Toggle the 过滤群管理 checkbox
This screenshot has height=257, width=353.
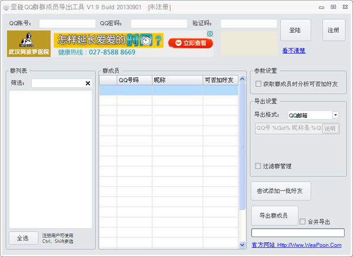pyautogui.click(x=258, y=166)
